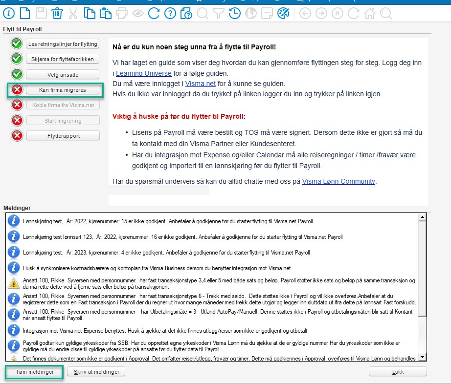Create a new document with the blank page icon

click(25, 13)
